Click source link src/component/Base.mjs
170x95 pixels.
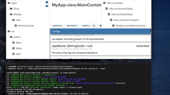(x=72, y=49)
